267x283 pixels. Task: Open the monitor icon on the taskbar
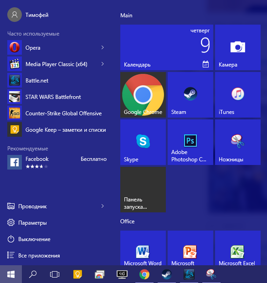coord(122,275)
